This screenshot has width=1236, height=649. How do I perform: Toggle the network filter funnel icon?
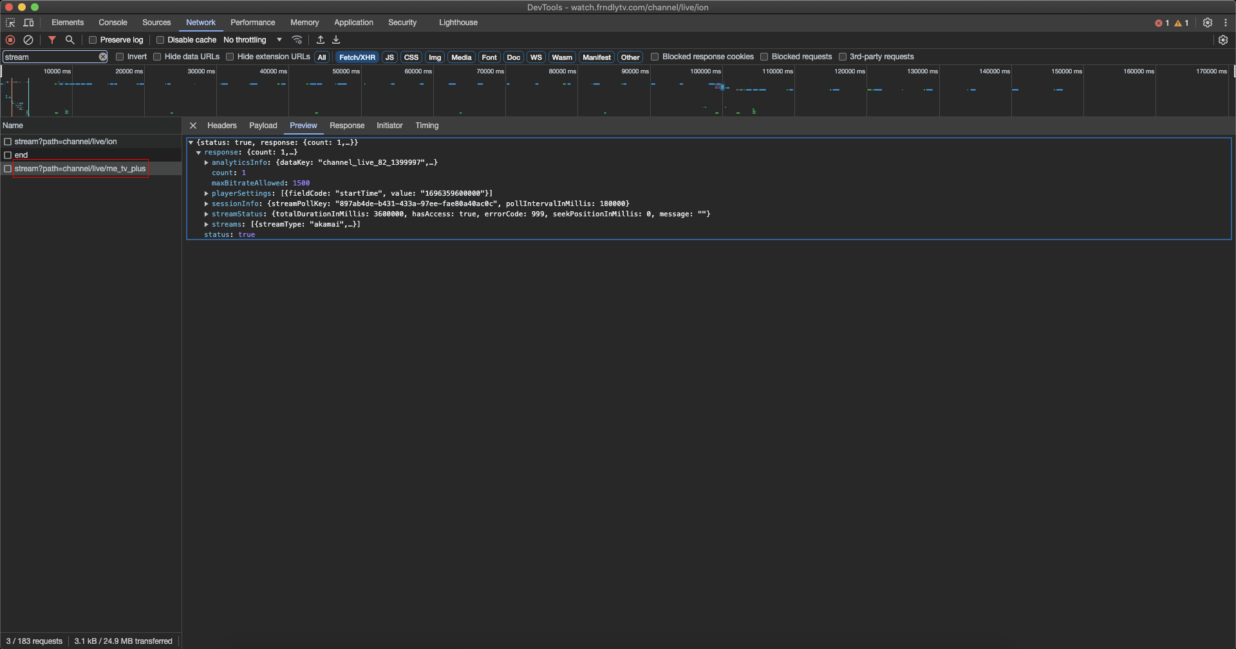[x=52, y=40]
